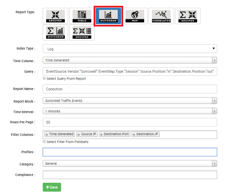
Task: Choose the Sum Histogram report type
Action: [55, 32]
